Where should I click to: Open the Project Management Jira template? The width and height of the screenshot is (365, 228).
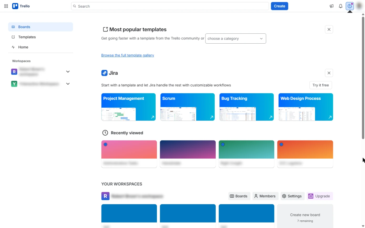pos(128,107)
